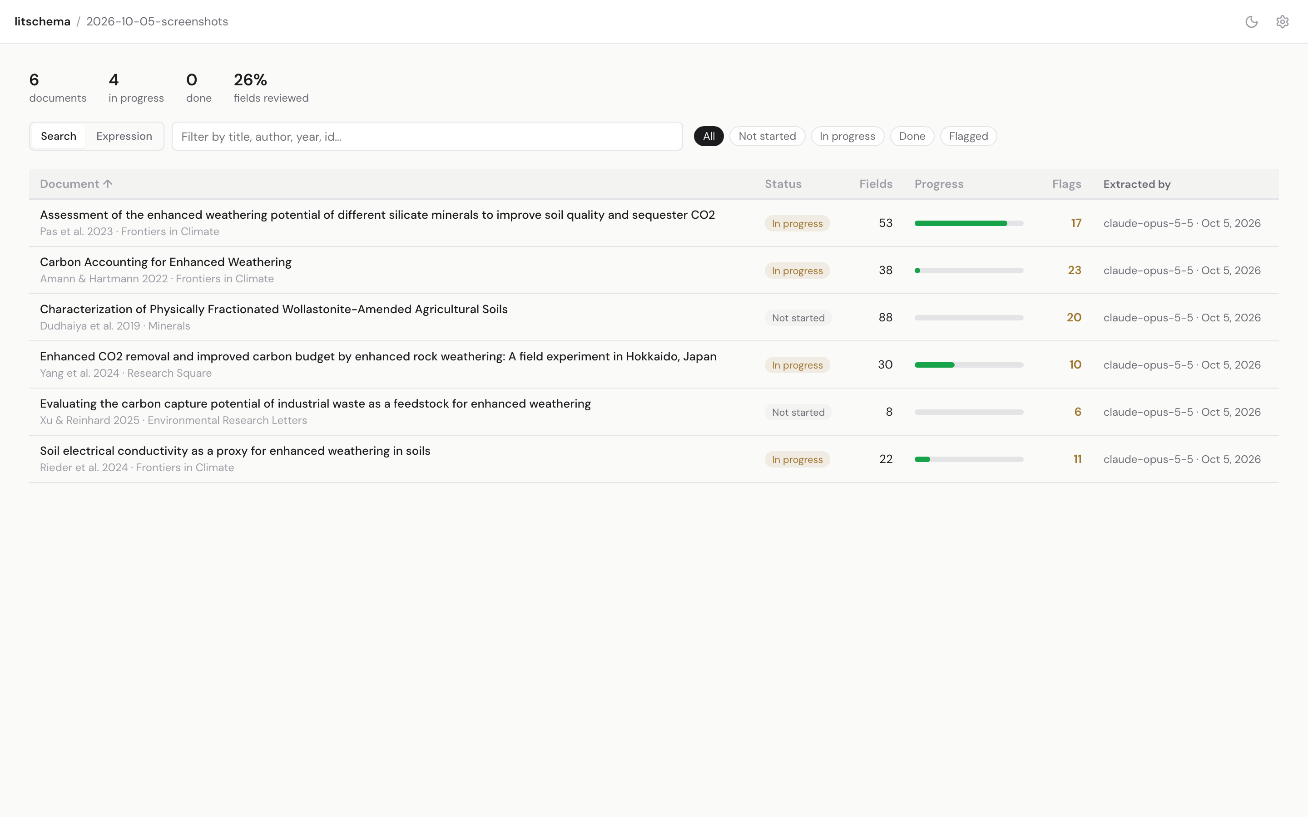1308x817 pixels.
Task: Click the Not started badge in Dudhaiya row
Action: [x=798, y=318]
